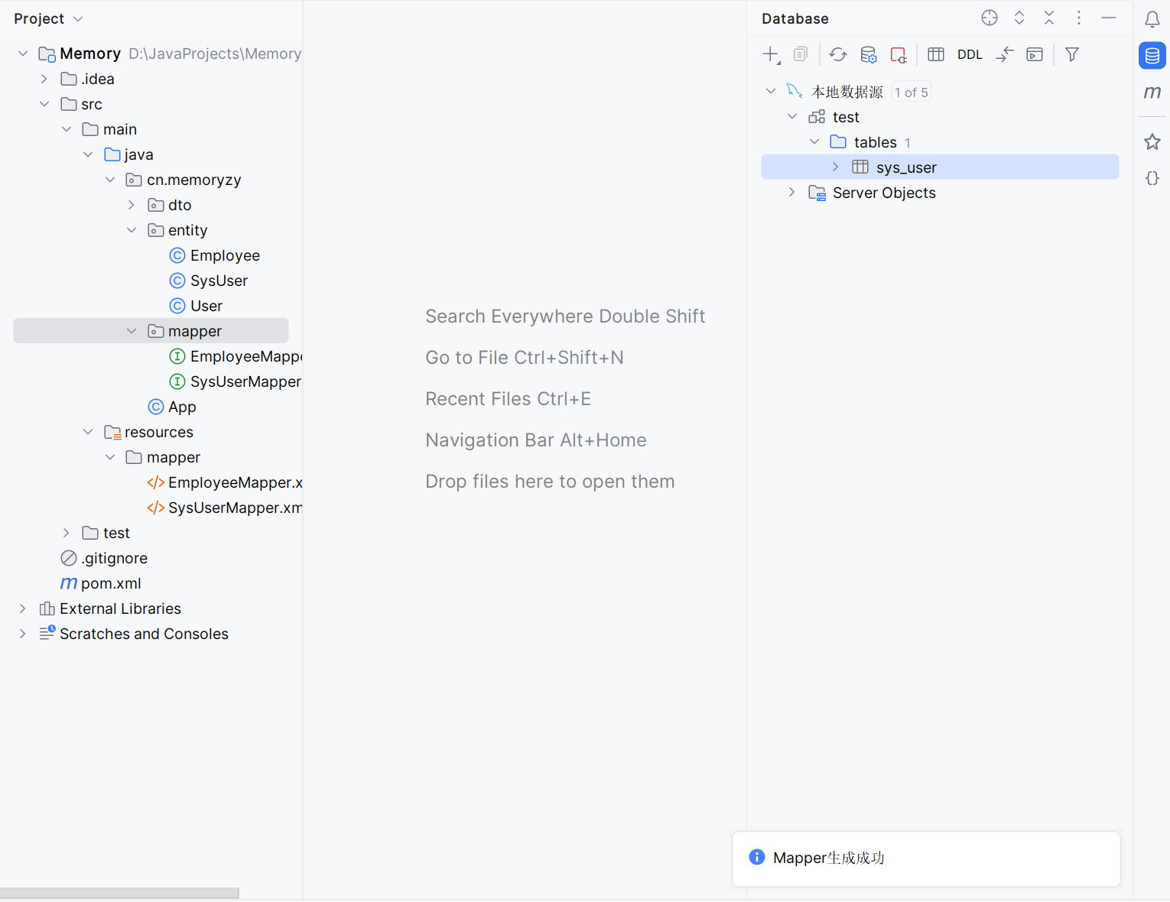Open the filter icon in Database toolbar
The width and height of the screenshot is (1170, 902).
pyautogui.click(x=1071, y=54)
